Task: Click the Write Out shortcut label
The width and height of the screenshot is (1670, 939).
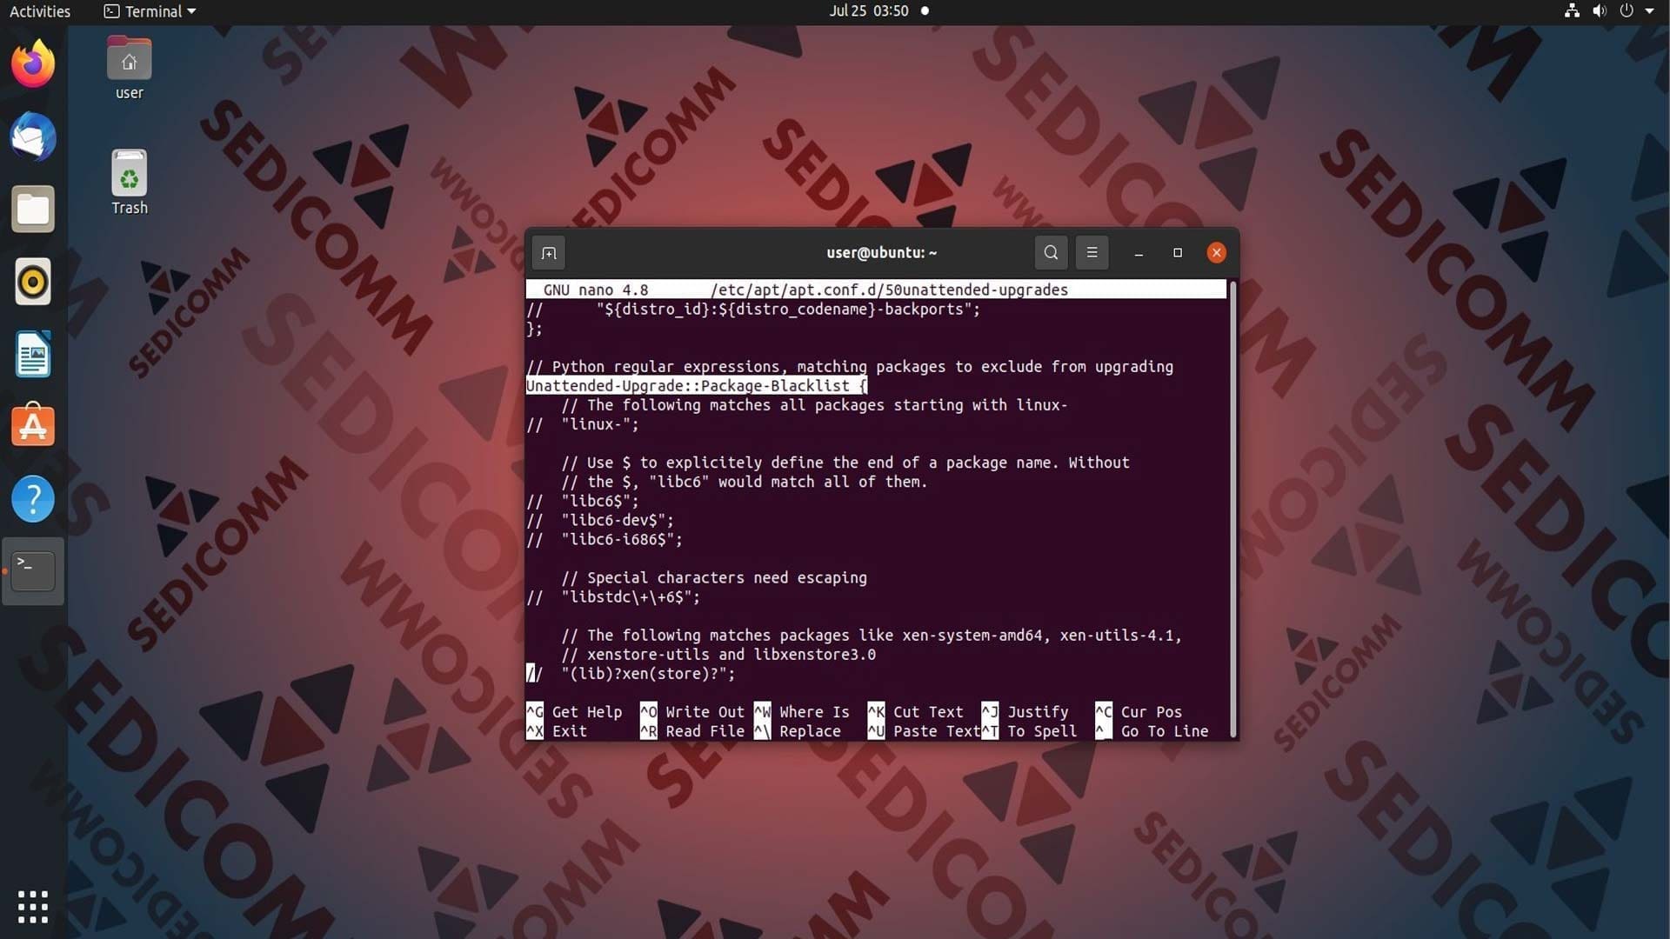Action: pos(705,712)
